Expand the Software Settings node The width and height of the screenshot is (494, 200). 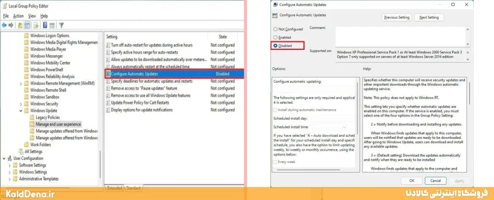tap(10, 165)
